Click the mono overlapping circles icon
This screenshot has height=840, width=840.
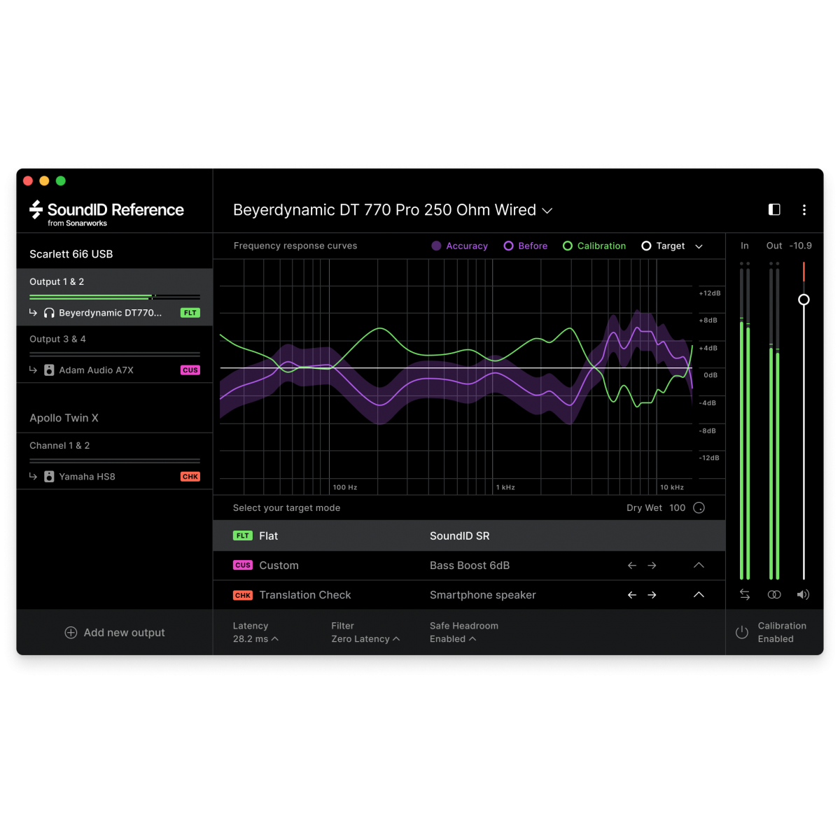[x=774, y=594]
